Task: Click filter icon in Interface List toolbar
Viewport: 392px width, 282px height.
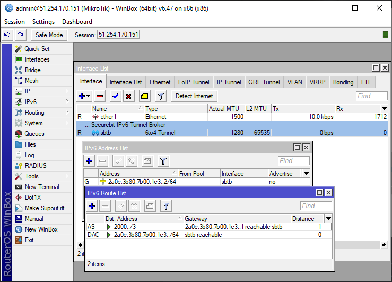Action: (161, 96)
